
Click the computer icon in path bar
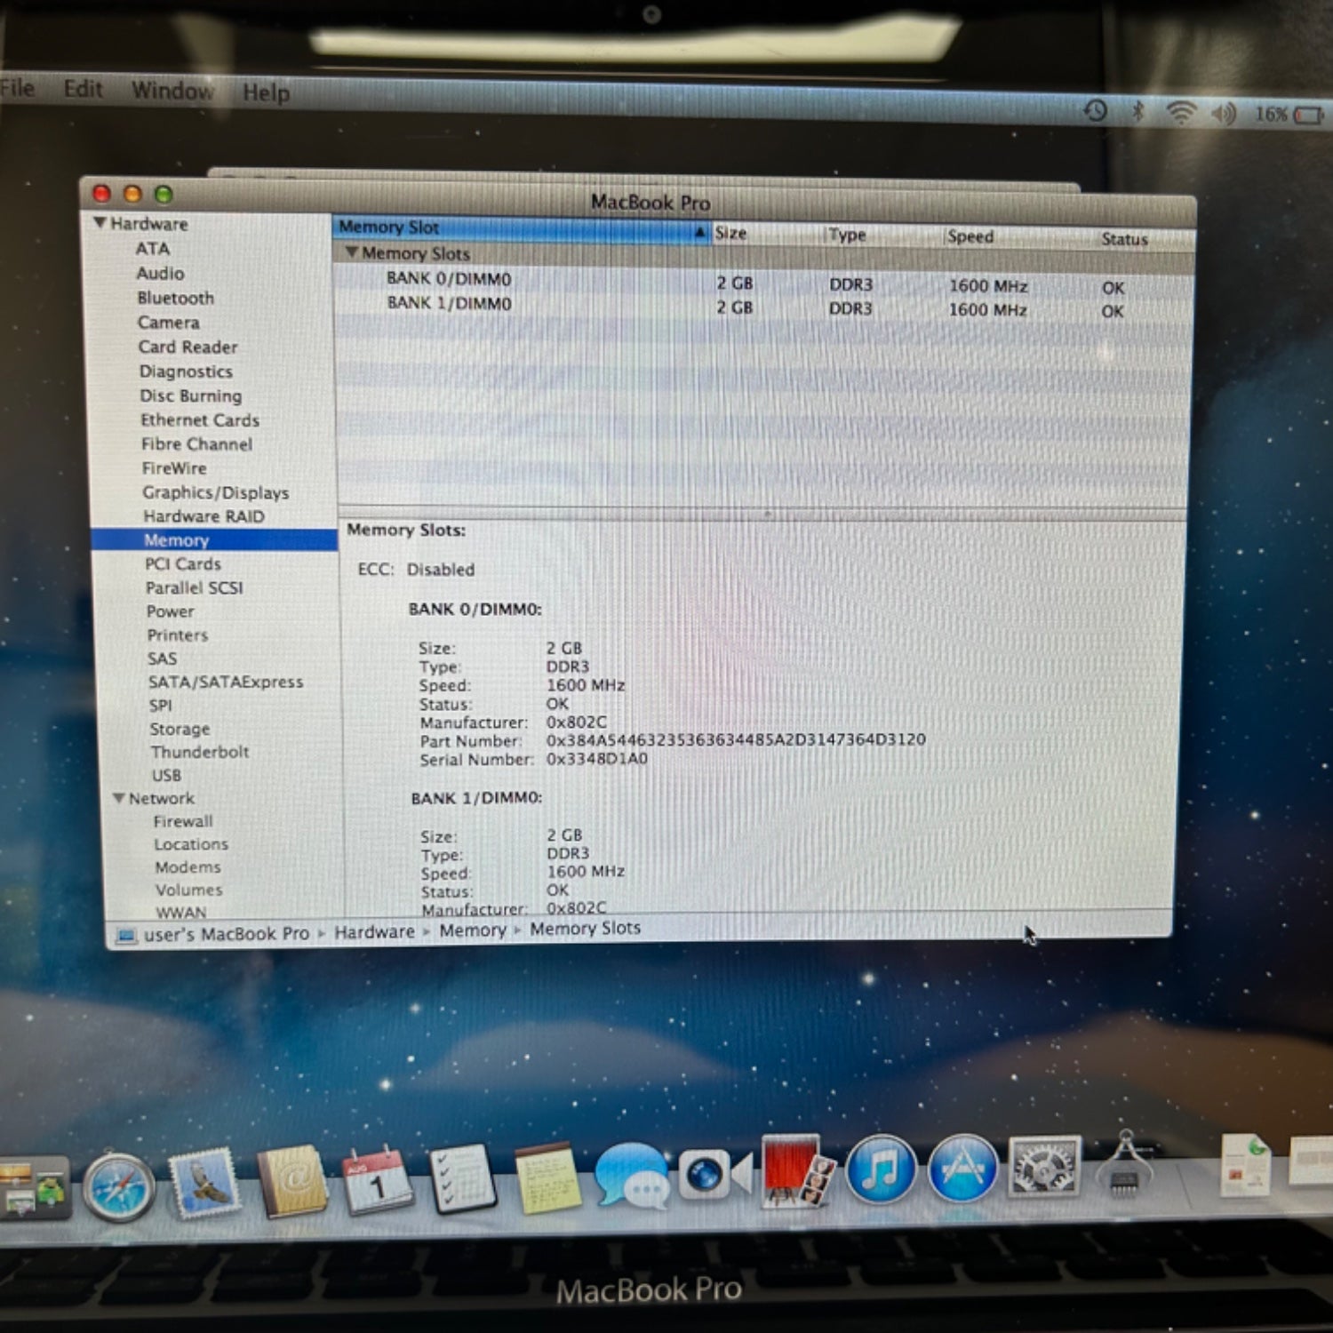(x=126, y=936)
